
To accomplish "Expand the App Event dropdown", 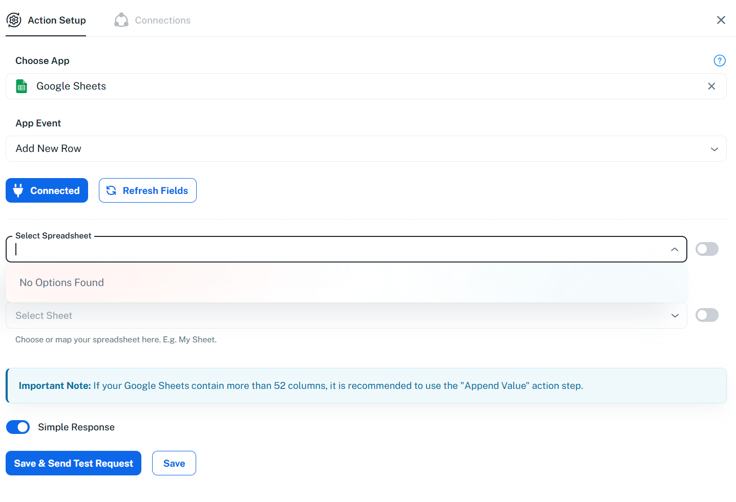I will click(714, 149).
